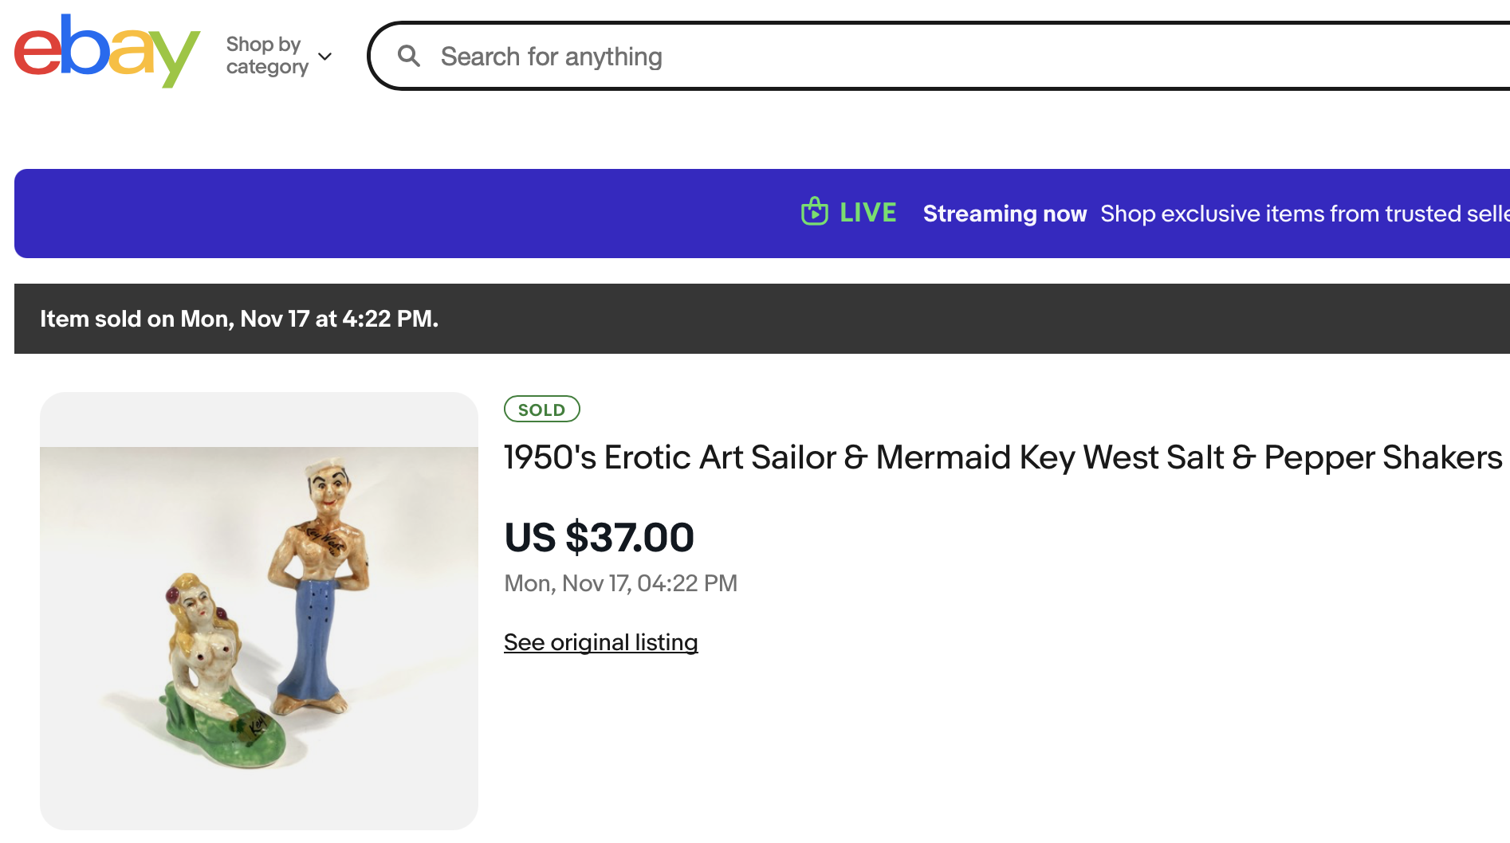Viewport: 1510px width, 843px height.
Task: Open the Sailor & Mermaid shakers title
Action: click(x=1002, y=457)
